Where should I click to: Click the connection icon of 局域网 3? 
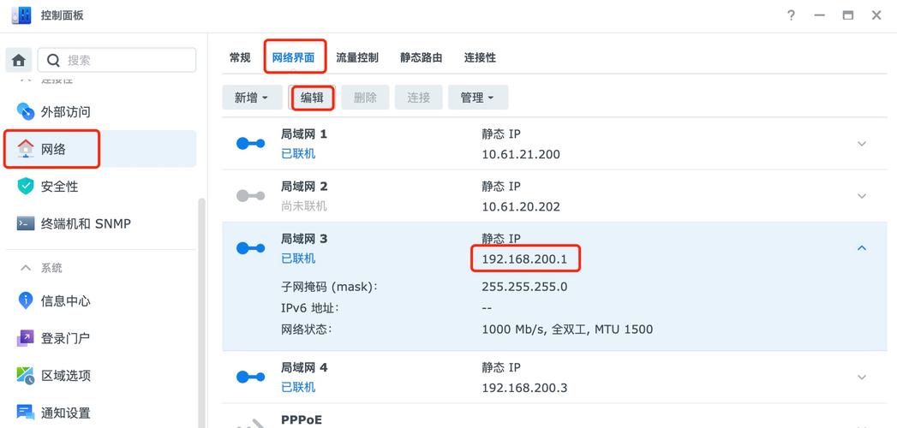[250, 248]
